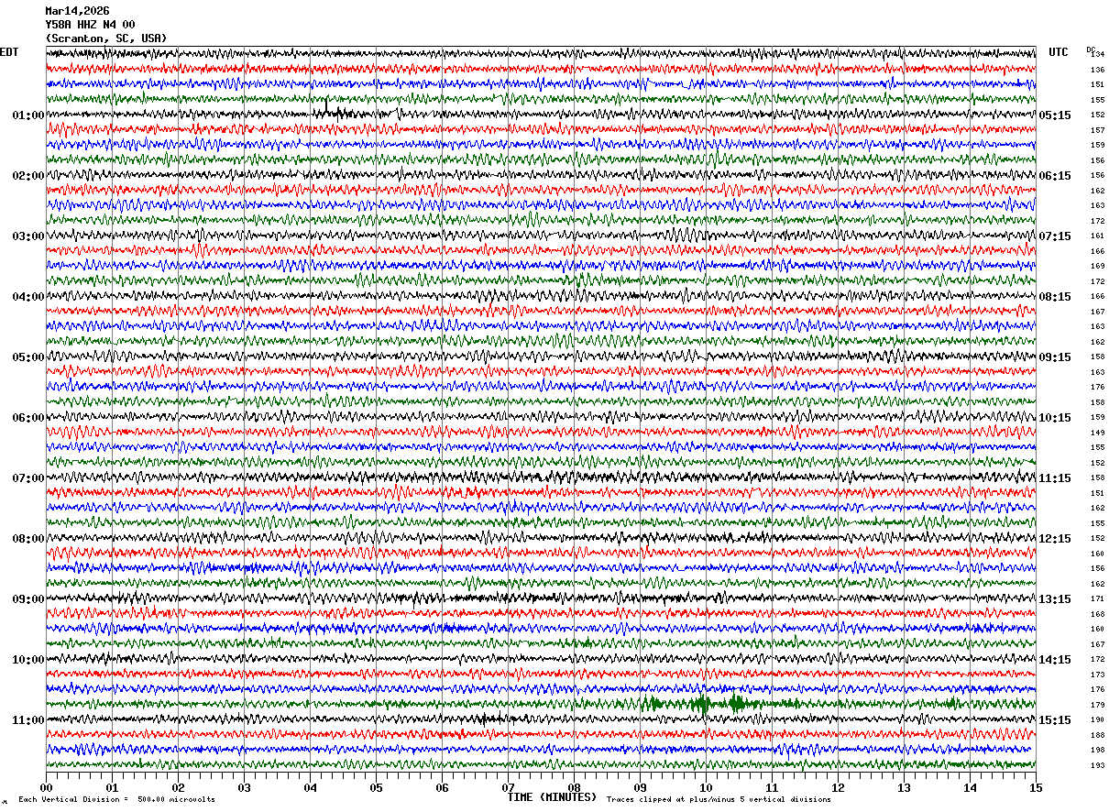The image size is (1109, 812).
Task: Click the DC offset value '168'
Action: coord(1097,614)
